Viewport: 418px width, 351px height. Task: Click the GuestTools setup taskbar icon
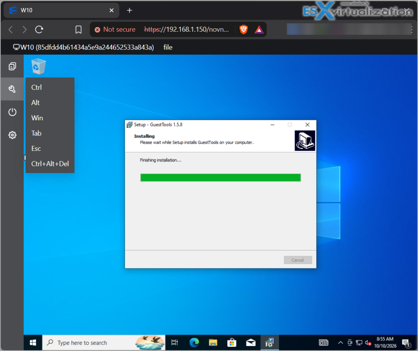(269, 342)
